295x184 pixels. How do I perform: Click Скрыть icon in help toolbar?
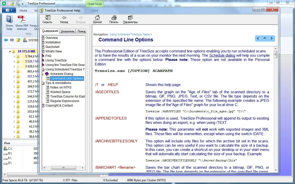(x=47, y=18)
